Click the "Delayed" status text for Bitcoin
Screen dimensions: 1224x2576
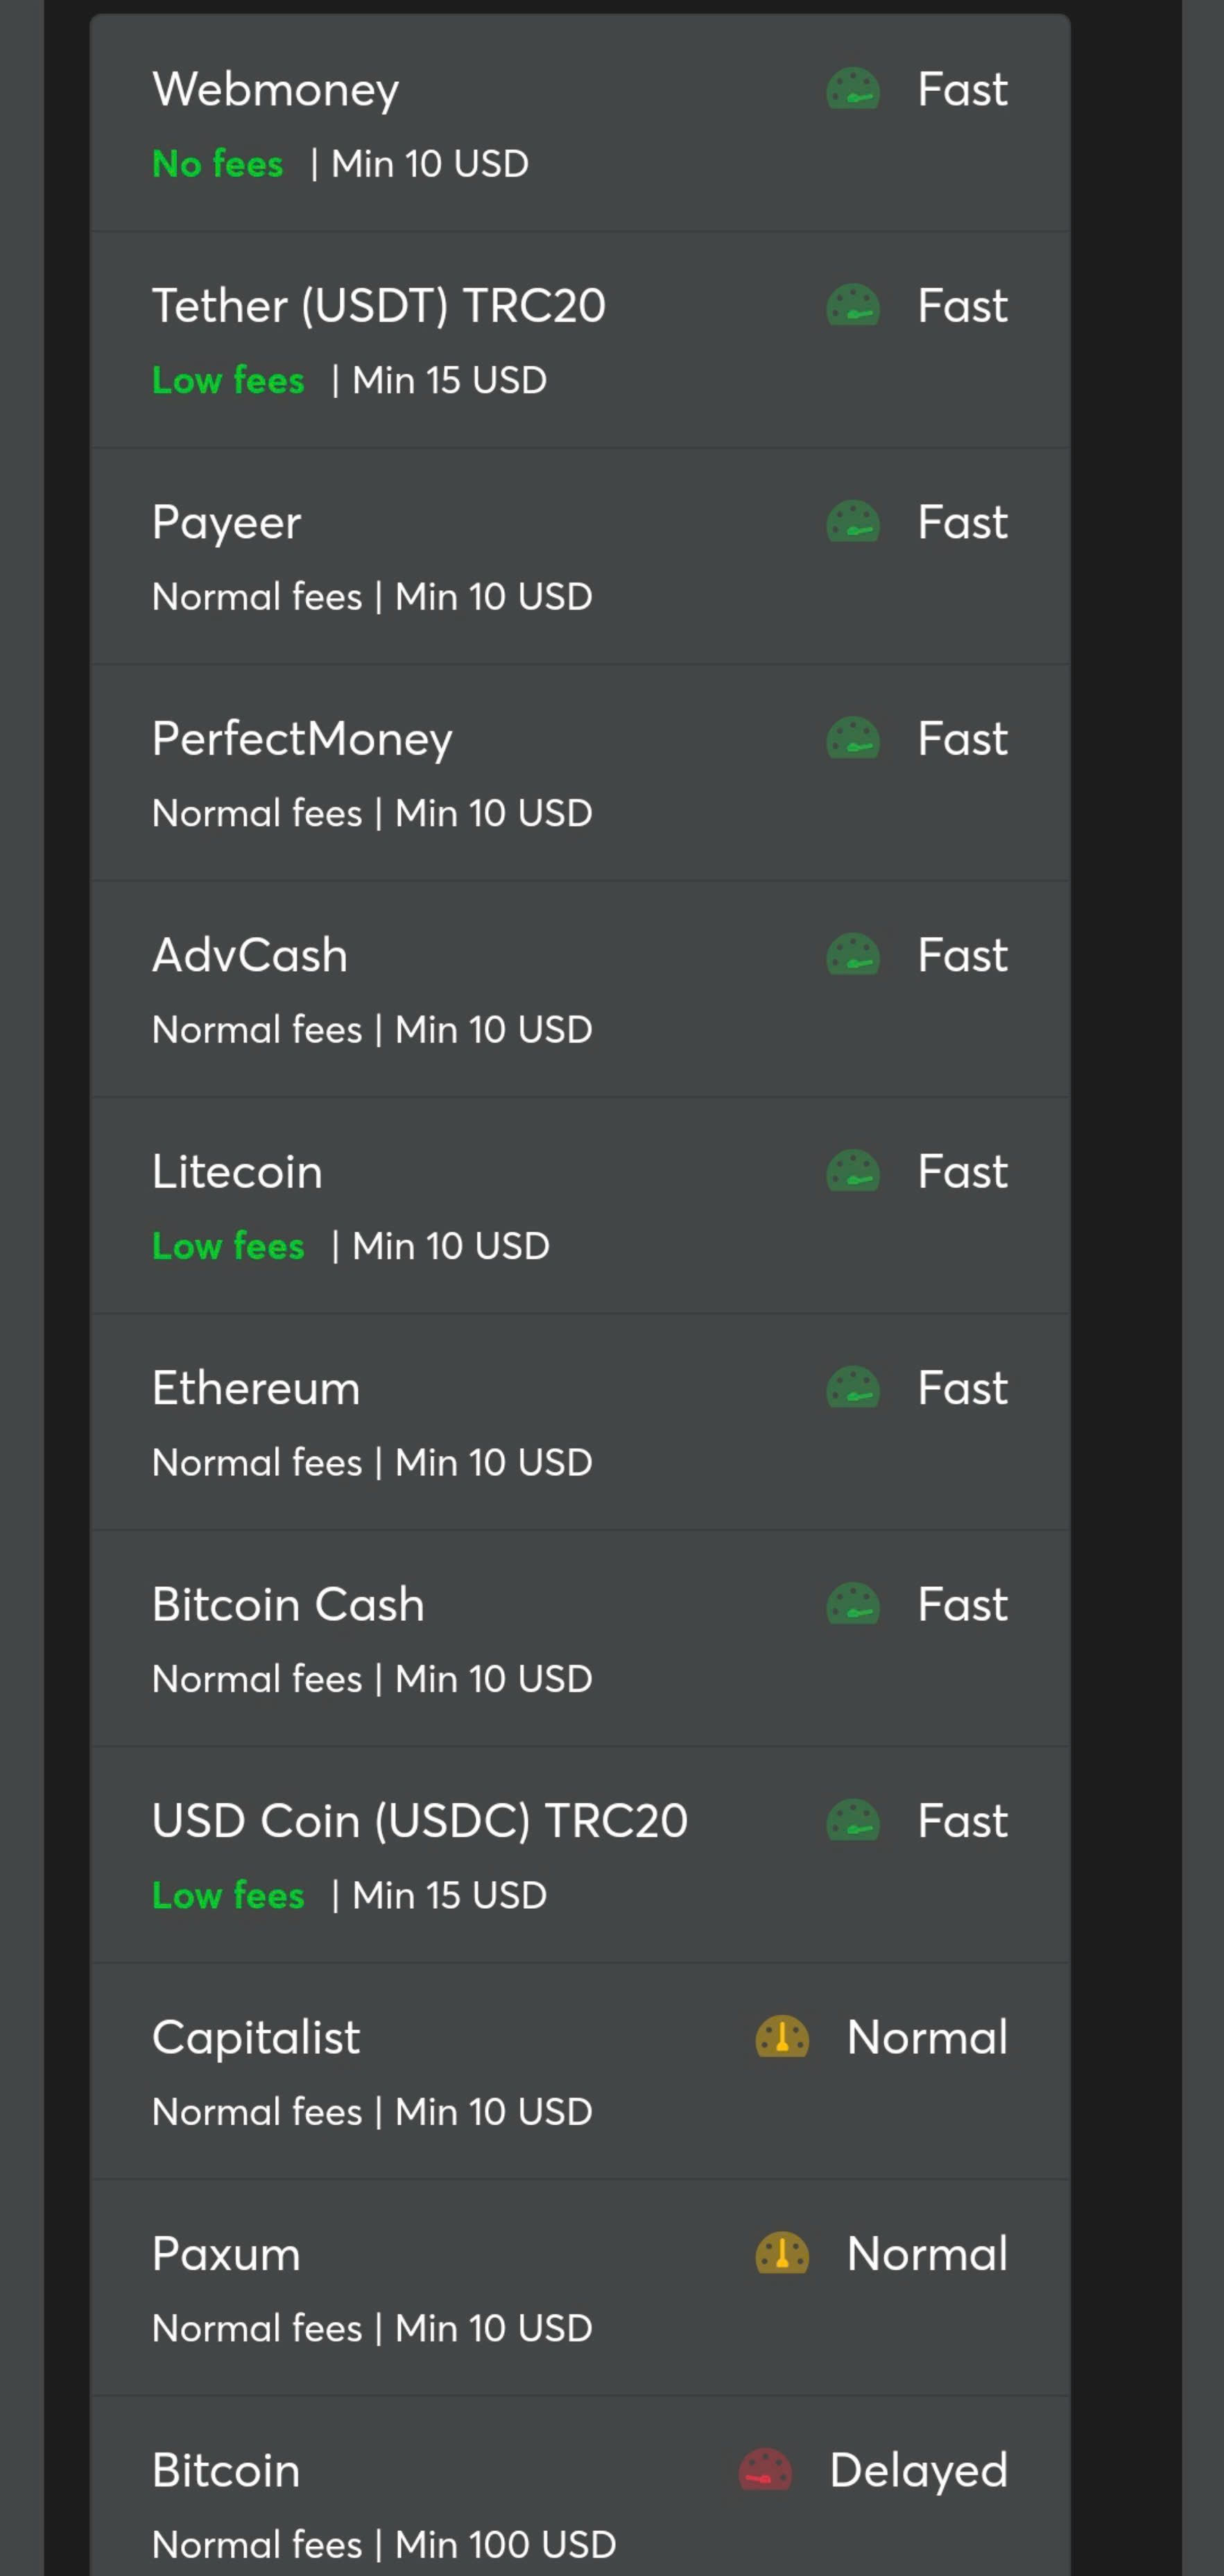pos(918,2471)
